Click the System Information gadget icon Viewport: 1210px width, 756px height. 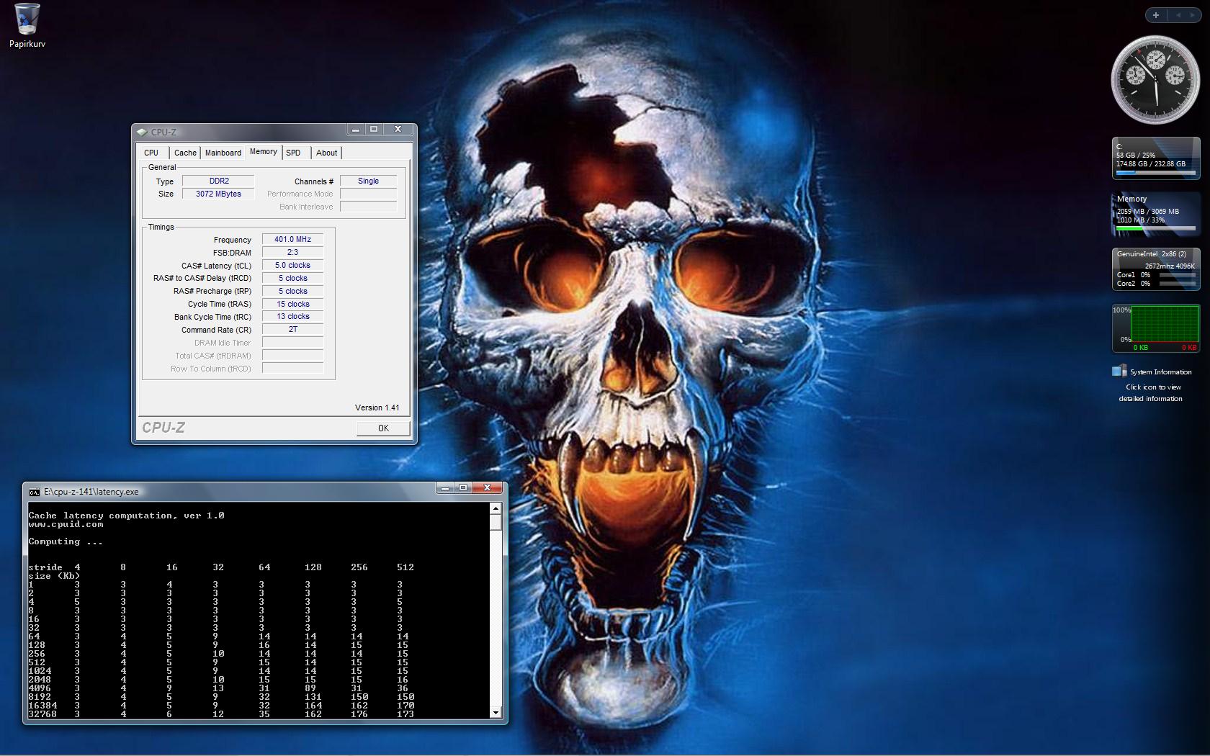(1119, 372)
